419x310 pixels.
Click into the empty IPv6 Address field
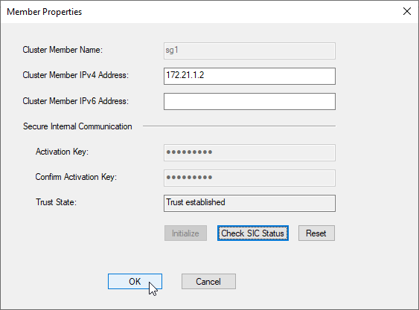pyautogui.click(x=249, y=101)
